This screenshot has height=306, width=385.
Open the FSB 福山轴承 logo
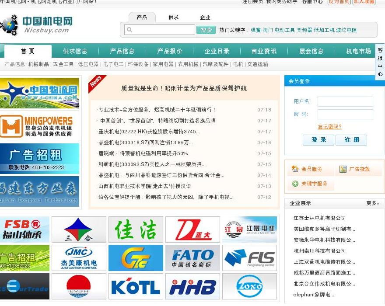coord(24,229)
